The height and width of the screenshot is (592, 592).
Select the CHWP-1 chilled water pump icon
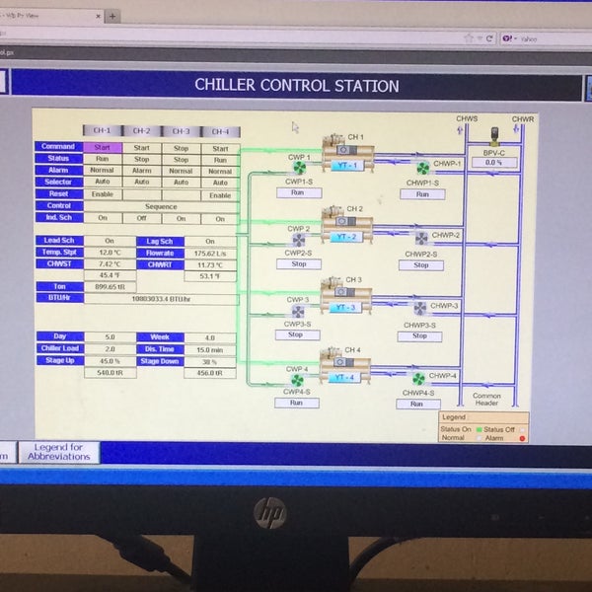[423, 166]
